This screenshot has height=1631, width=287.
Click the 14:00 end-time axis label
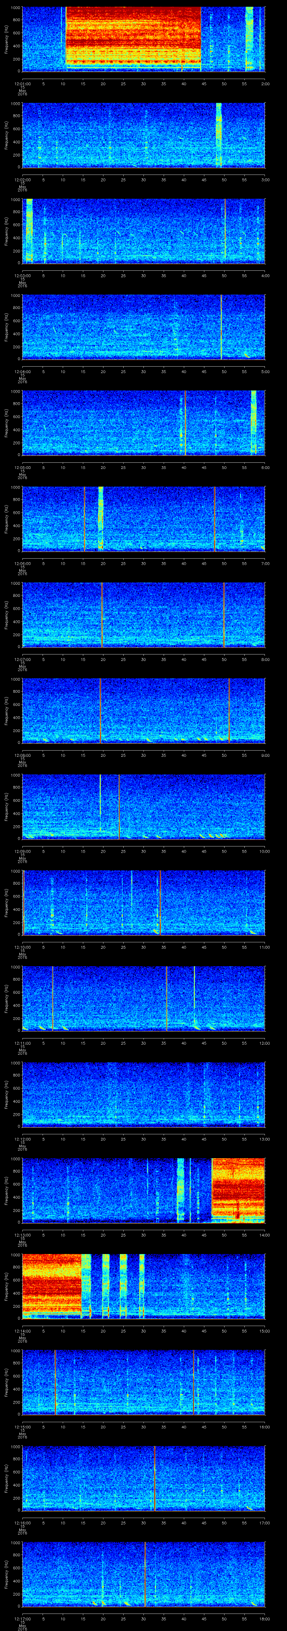coord(264,1235)
